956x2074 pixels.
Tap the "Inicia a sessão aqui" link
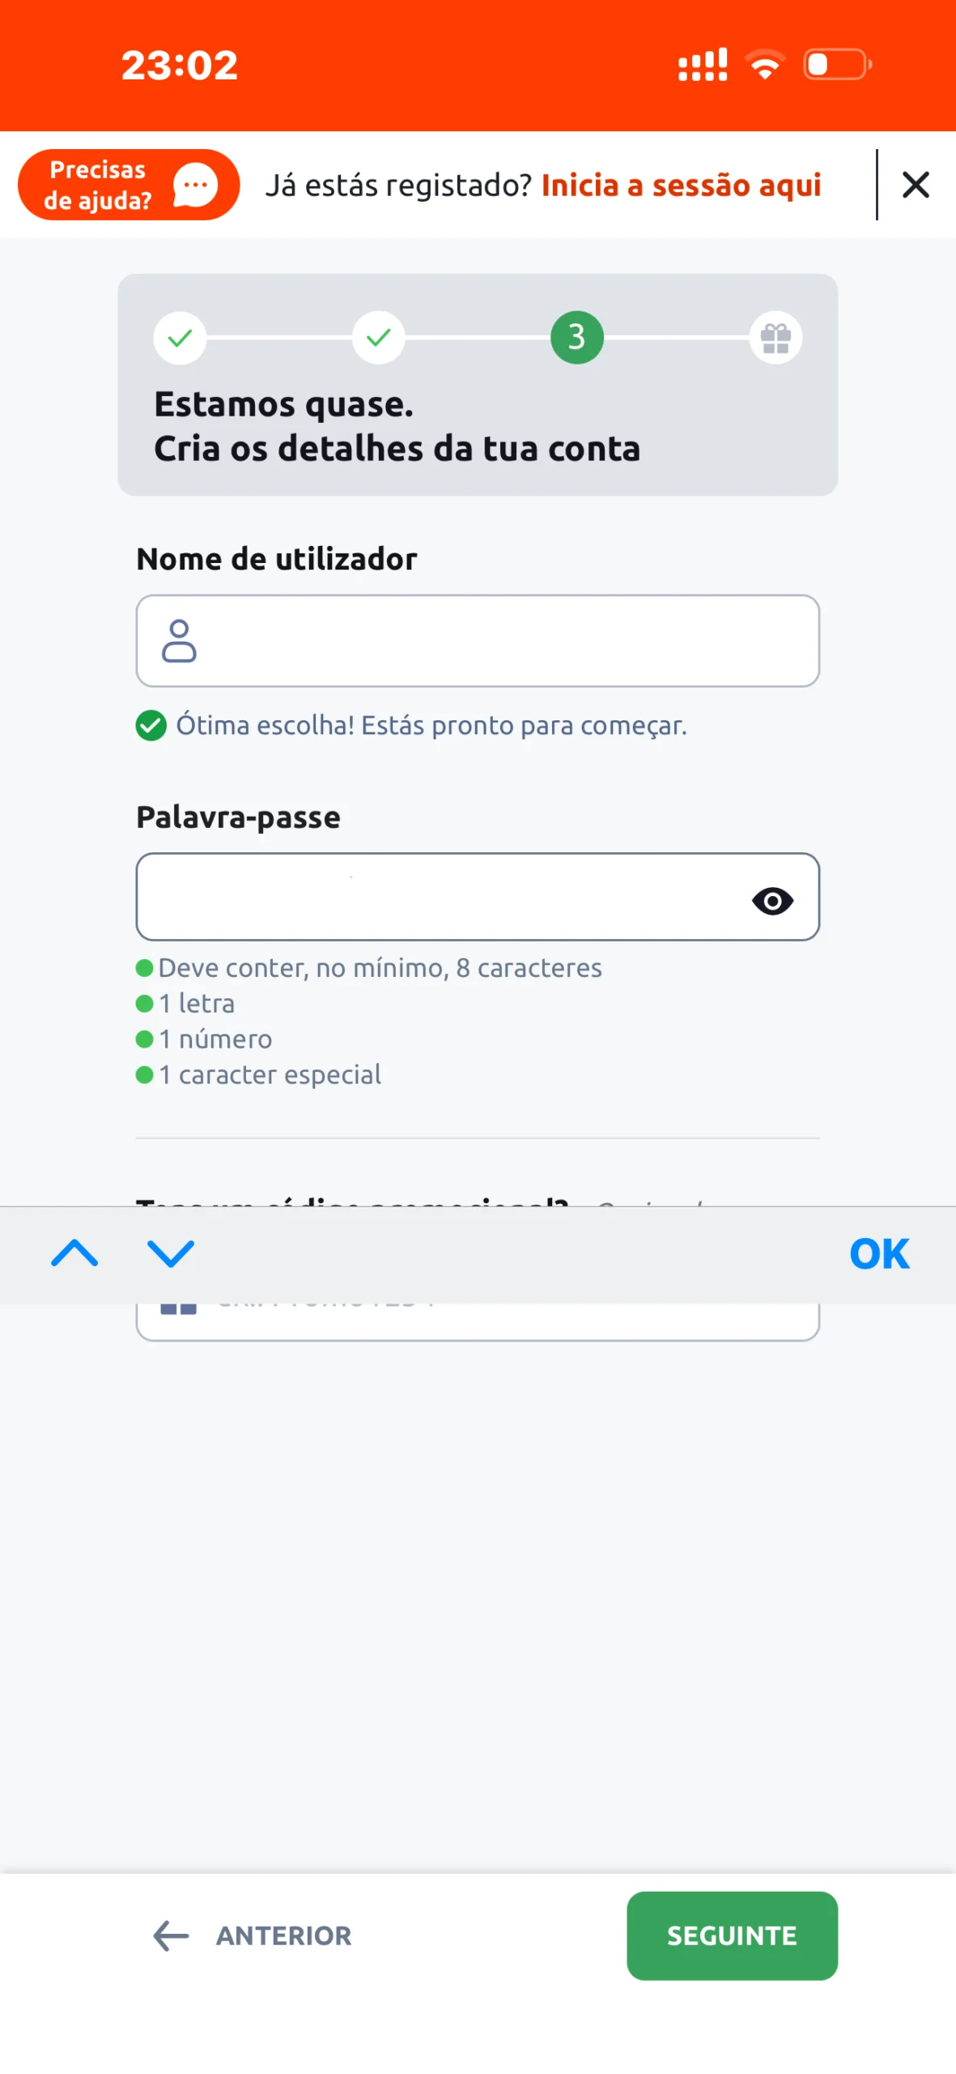tap(680, 186)
